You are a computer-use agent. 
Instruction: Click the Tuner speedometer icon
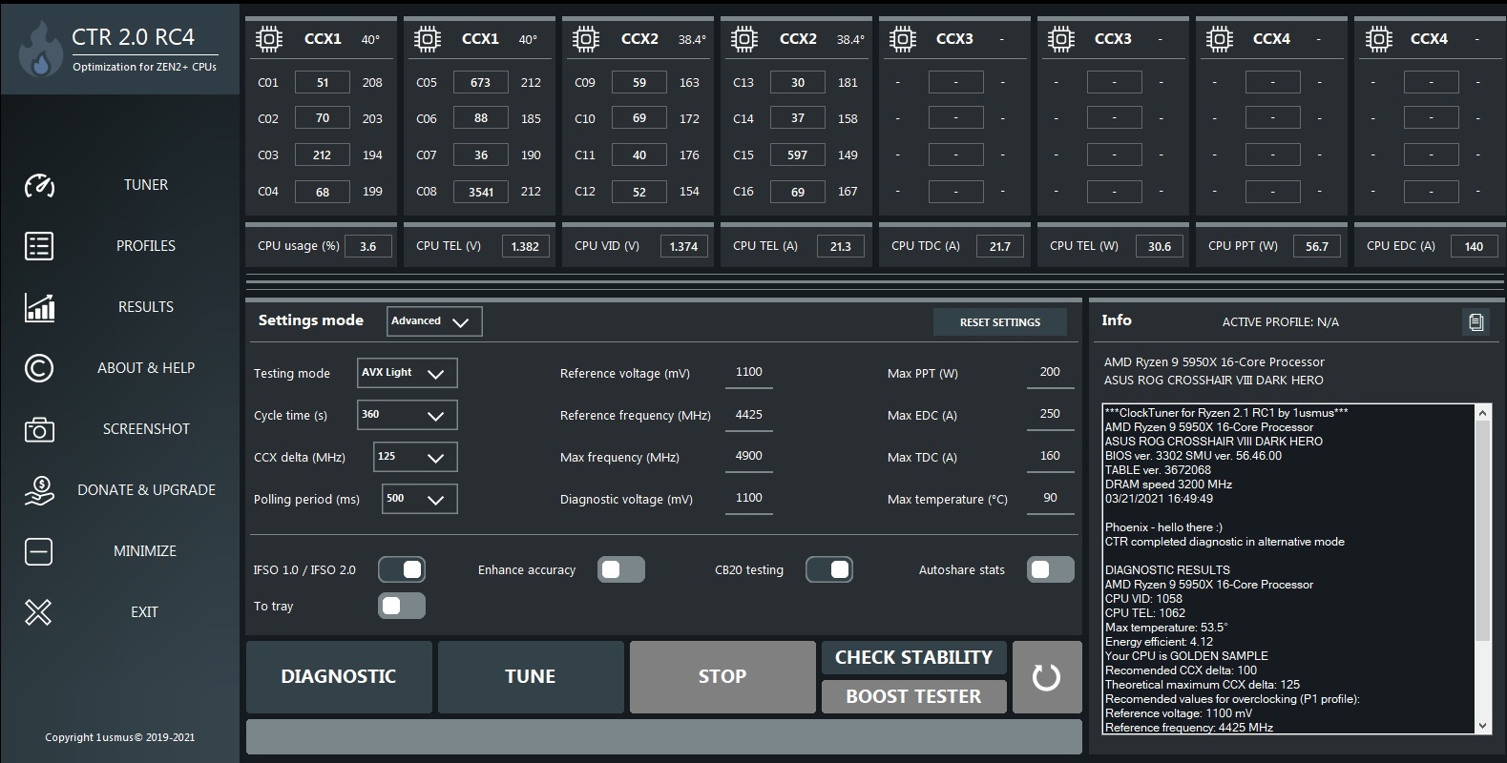(x=39, y=185)
